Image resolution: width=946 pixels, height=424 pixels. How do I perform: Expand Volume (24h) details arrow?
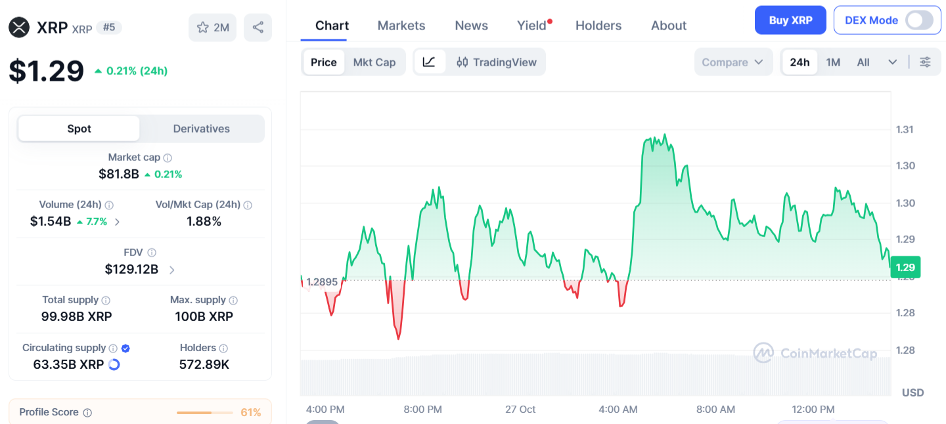click(118, 222)
